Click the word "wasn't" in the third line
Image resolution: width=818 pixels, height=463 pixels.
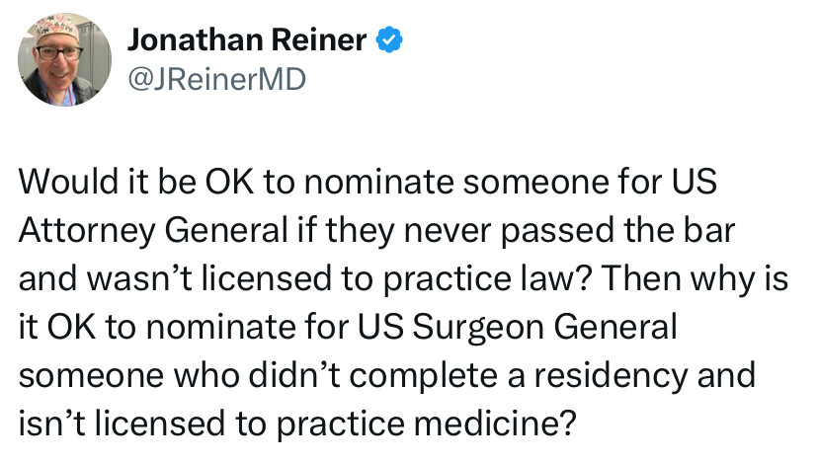(x=138, y=279)
